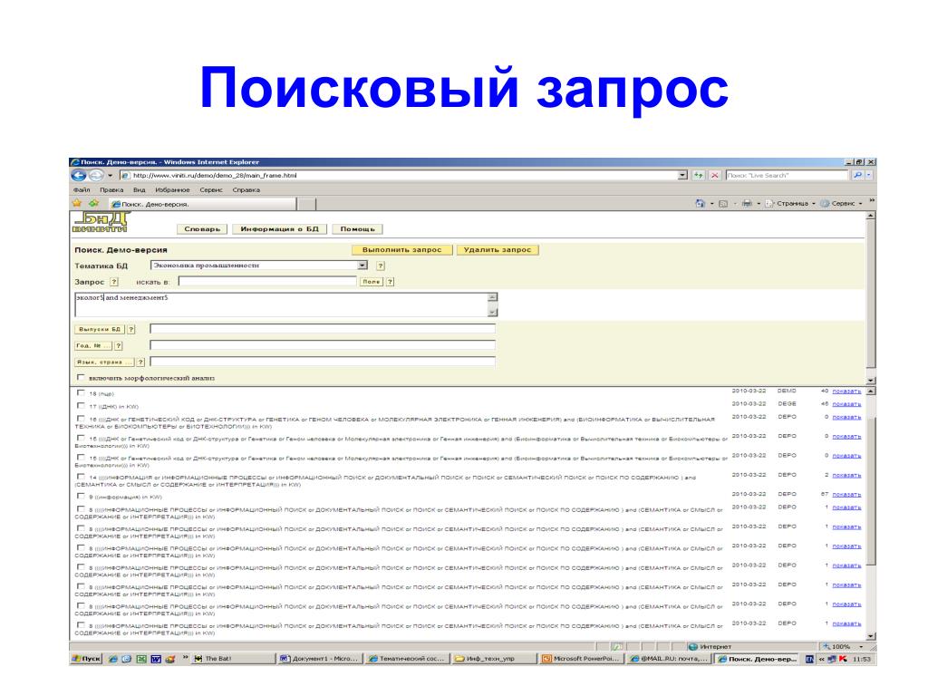928x696 pixels.
Task: Open zoom level 100% dropdown
Action: click(x=861, y=646)
